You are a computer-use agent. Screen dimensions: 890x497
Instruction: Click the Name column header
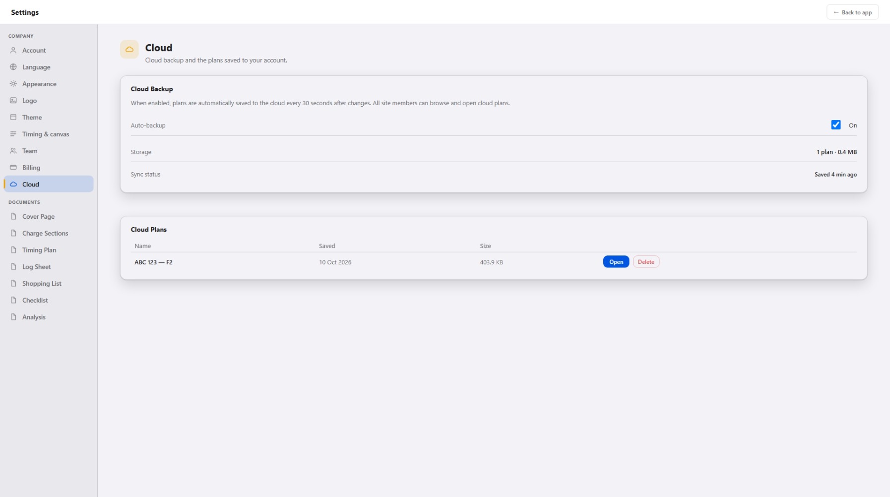pos(142,246)
